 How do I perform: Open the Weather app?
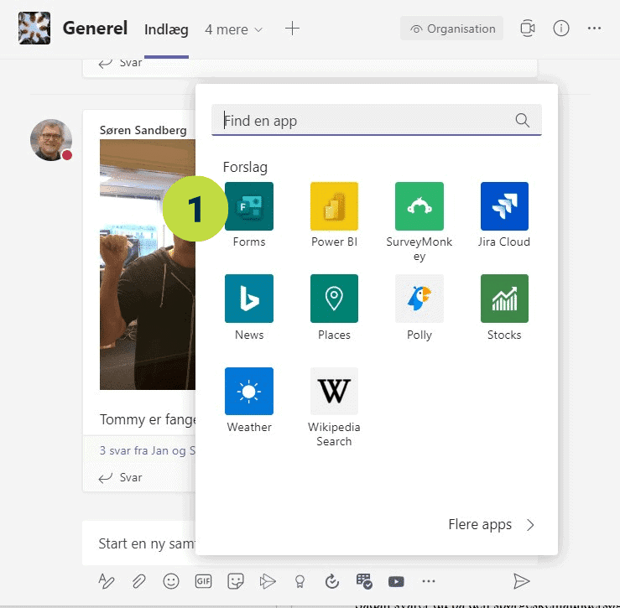(x=248, y=391)
